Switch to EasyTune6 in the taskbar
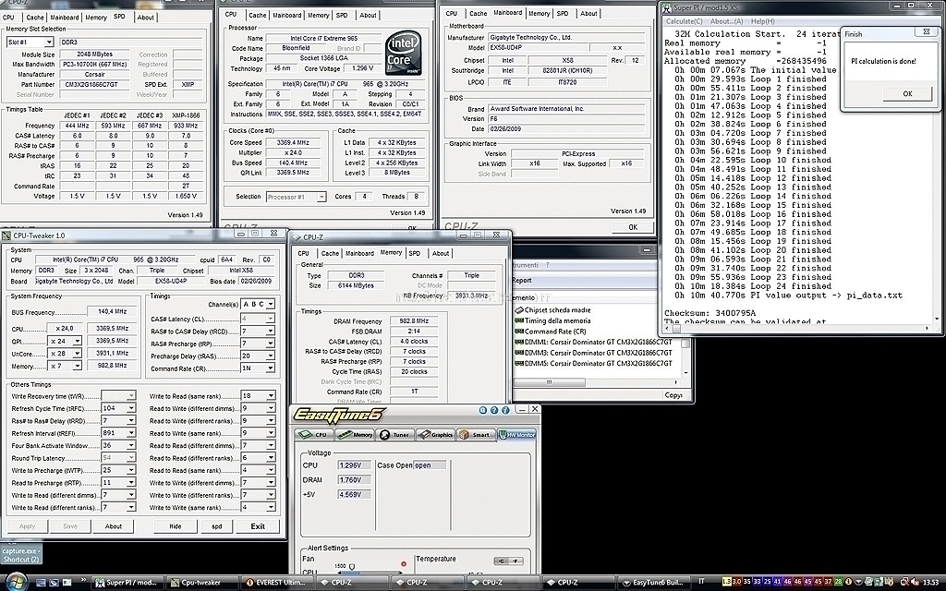 tap(653, 583)
